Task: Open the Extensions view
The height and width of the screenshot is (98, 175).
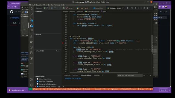Action: tap(31, 31)
